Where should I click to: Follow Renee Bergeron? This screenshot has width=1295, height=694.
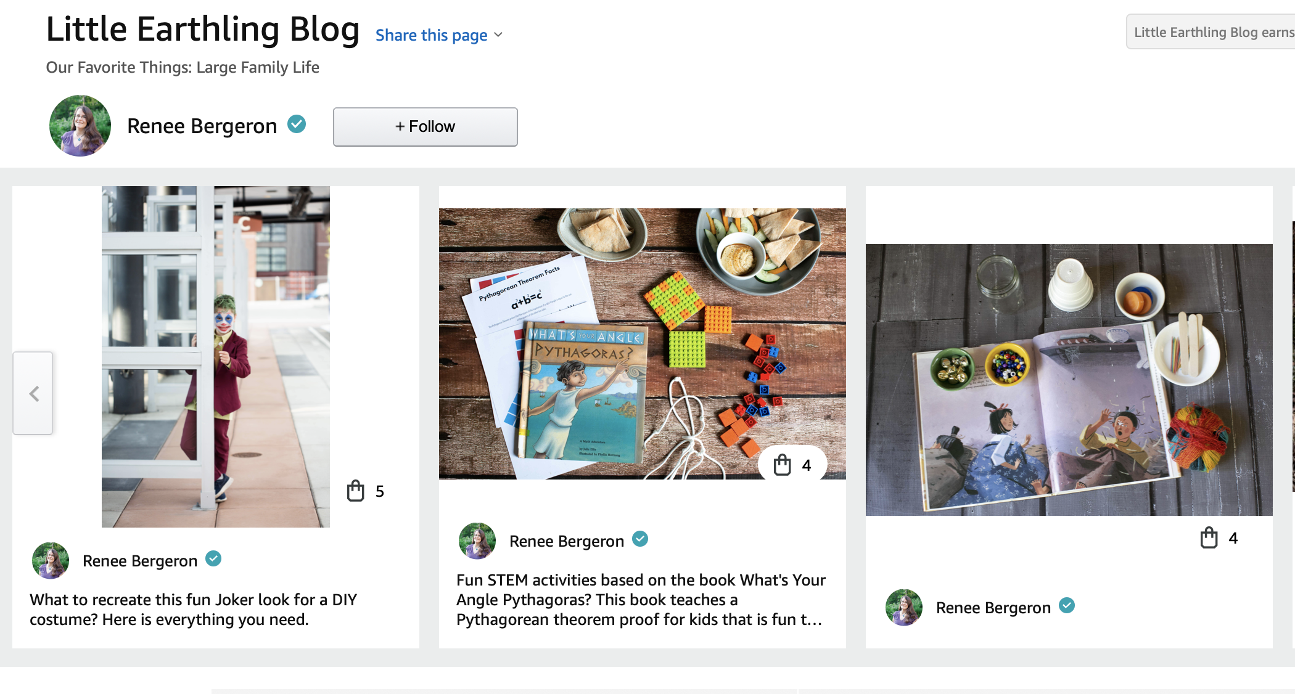(425, 127)
